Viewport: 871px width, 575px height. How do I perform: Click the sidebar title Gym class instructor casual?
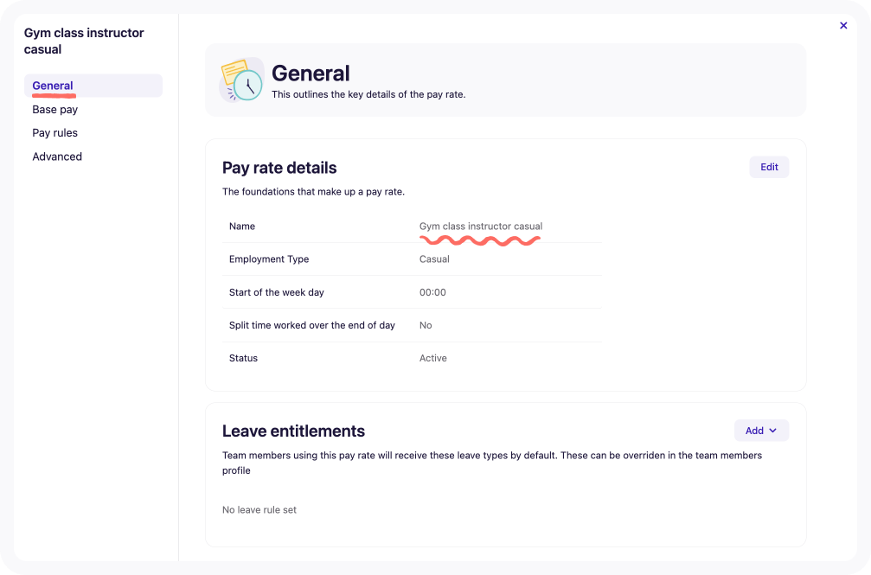click(x=84, y=41)
